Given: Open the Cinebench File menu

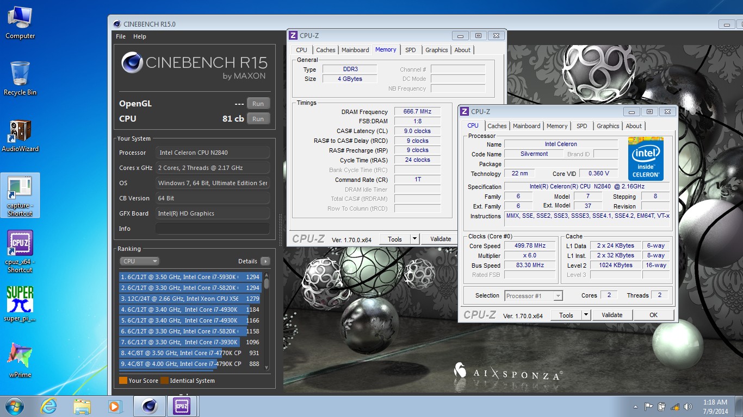Looking at the screenshot, I should click(x=121, y=36).
